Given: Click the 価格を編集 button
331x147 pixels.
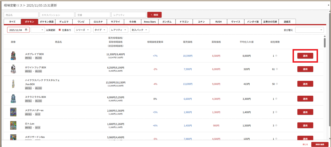Looking at the screenshot, I should (319, 144).
